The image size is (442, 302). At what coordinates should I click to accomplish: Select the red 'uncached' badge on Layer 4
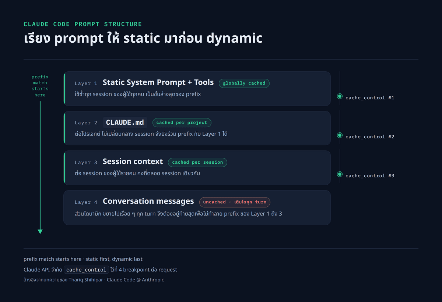[235, 202]
